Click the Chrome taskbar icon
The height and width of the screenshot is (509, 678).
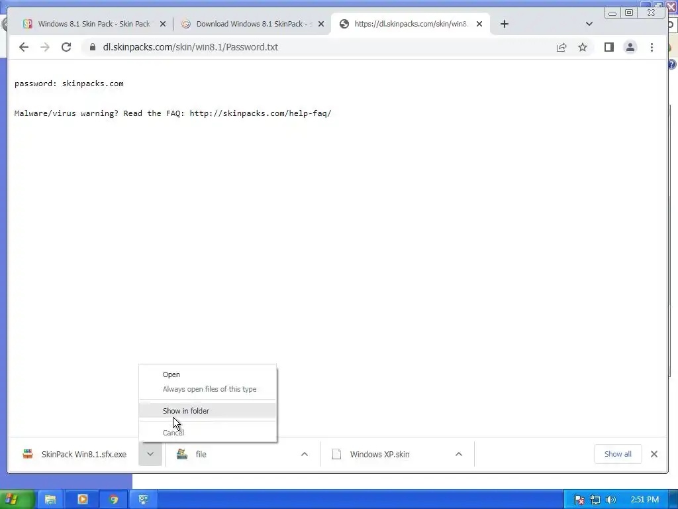(x=114, y=500)
